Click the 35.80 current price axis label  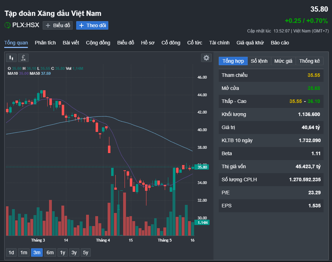[202, 167]
